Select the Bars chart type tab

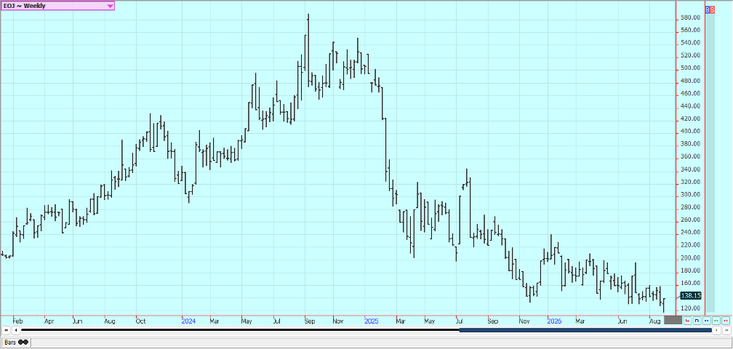click(16, 342)
